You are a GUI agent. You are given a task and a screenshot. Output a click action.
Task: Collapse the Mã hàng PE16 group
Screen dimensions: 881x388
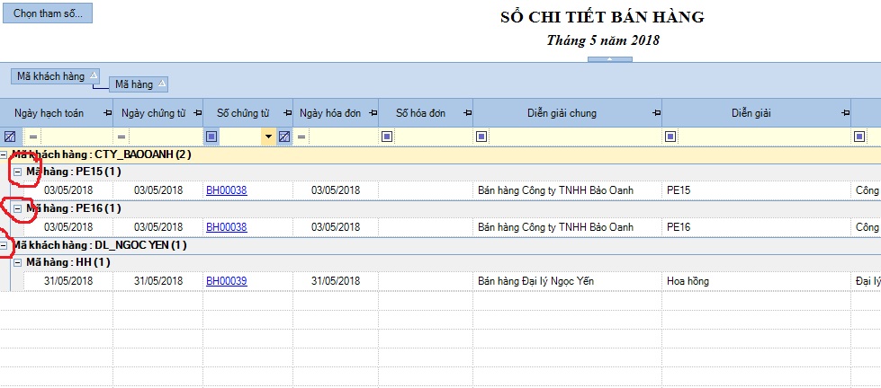17,208
